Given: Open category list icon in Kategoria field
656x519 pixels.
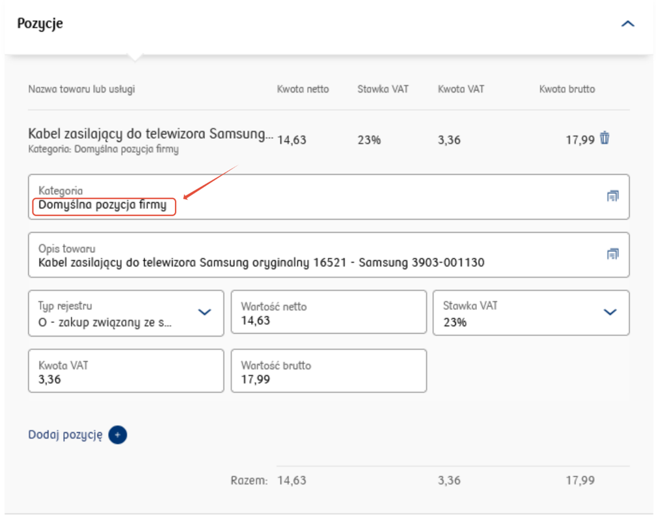Looking at the screenshot, I should click(x=612, y=196).
